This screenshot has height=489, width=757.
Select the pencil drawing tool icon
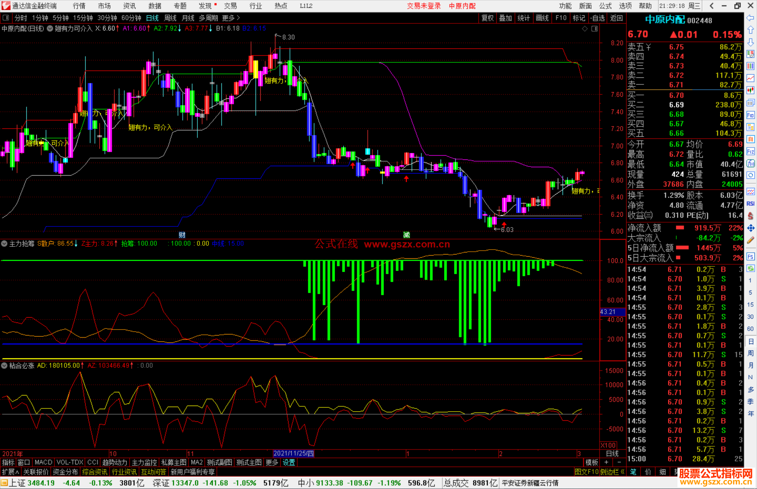click(x=750, y=240)
